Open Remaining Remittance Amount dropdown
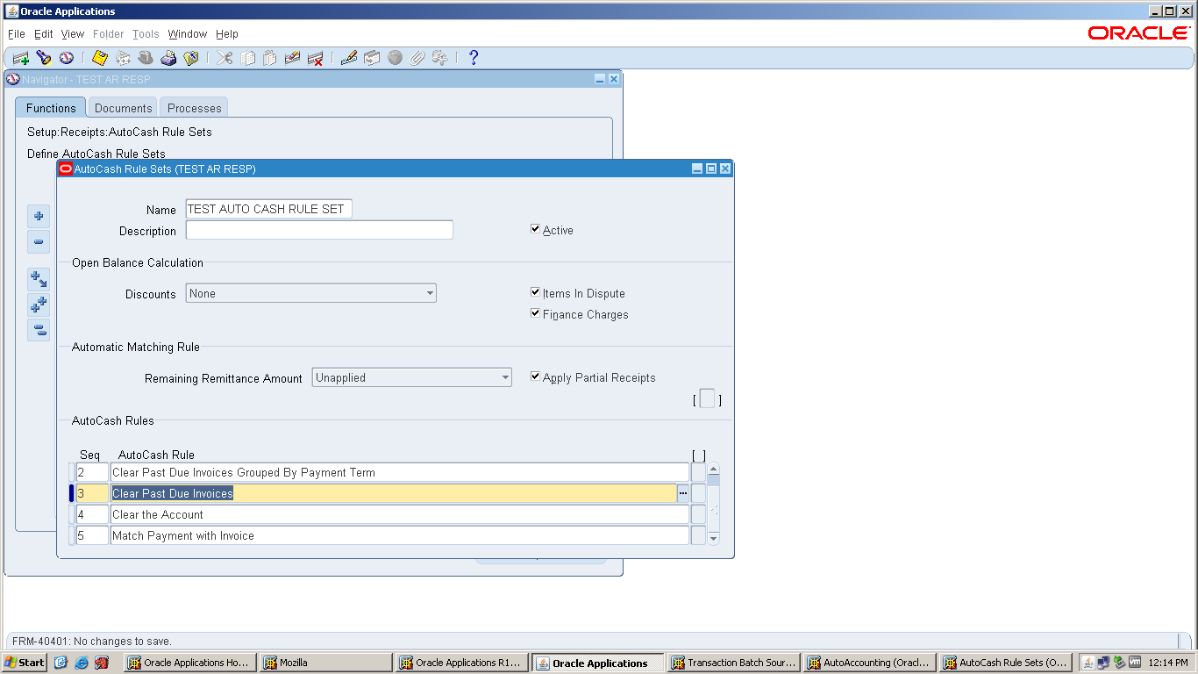The width and height of the screenshot is (1198, 674). click(x=505, y=377)
